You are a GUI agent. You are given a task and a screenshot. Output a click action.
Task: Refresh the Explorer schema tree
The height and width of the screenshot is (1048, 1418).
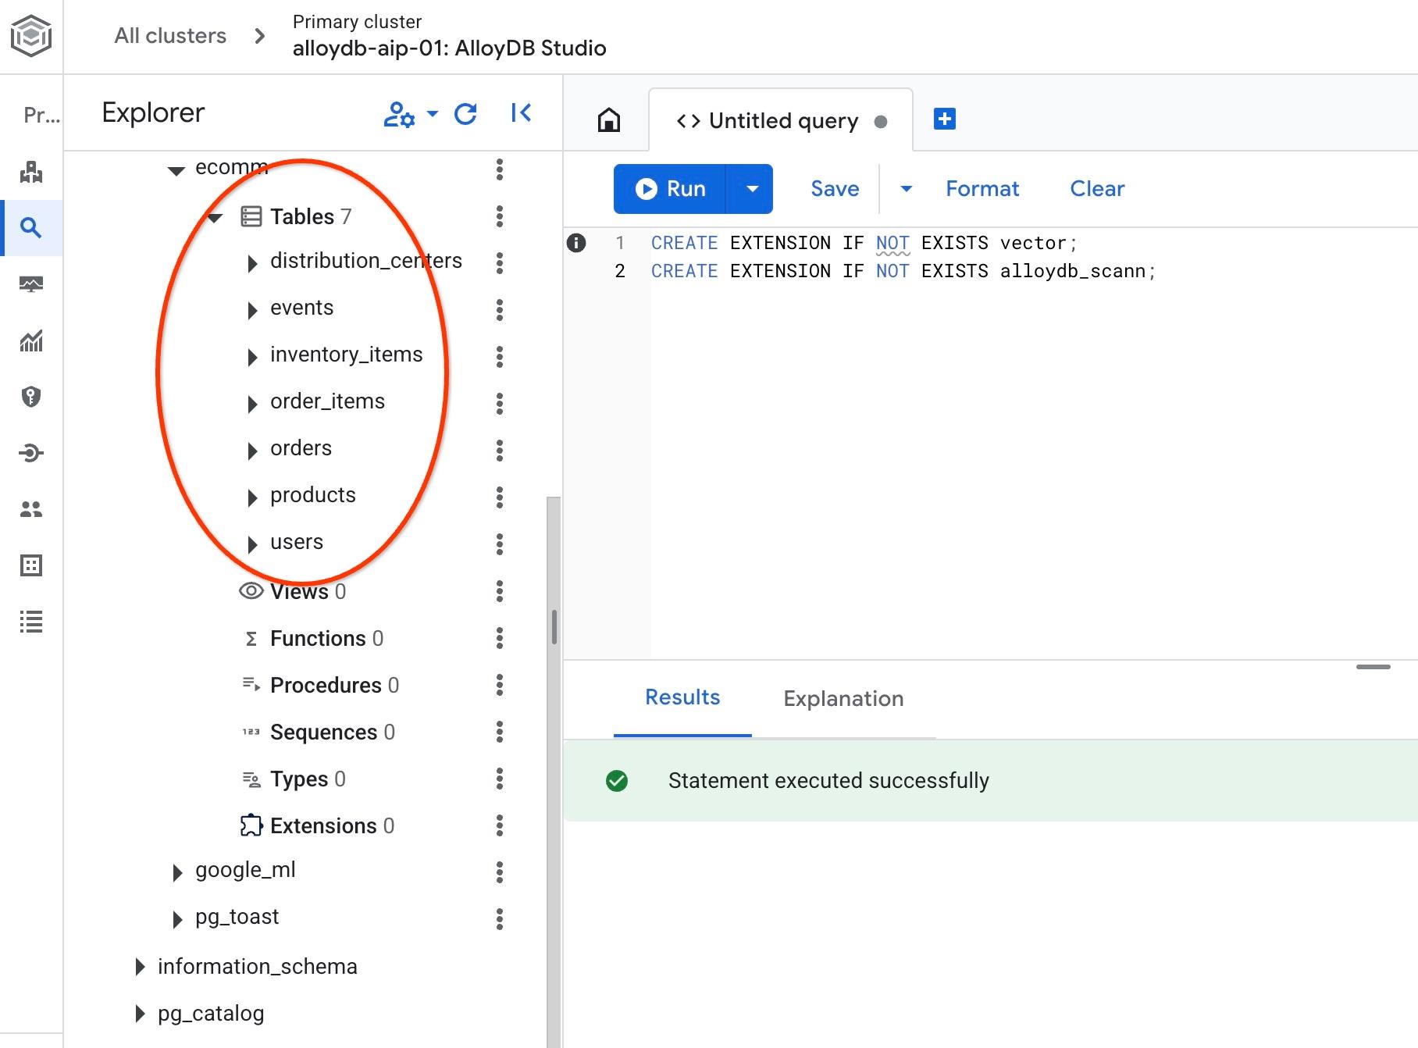pyautogui.click(x=465, y=115)
